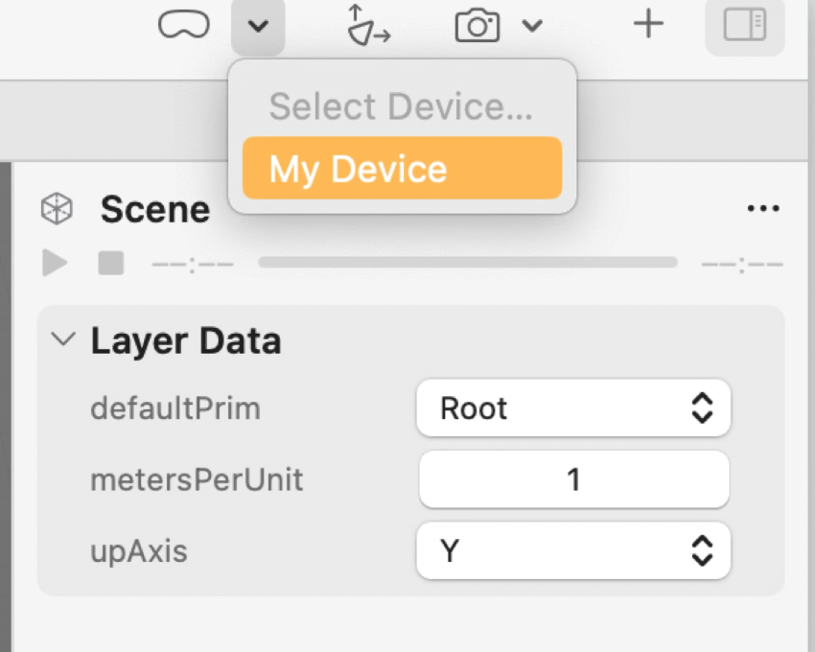
Task: Click the Scene title label
Action: coord(154,209)
